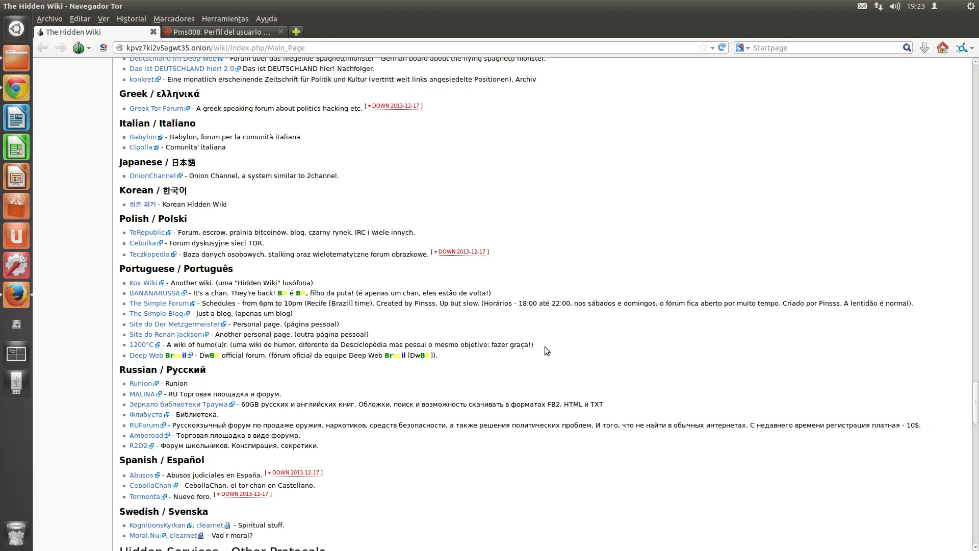The width and height of the screenshot is (979, 551).
Task: Open the Ver menu
Action: pos(104,19)
